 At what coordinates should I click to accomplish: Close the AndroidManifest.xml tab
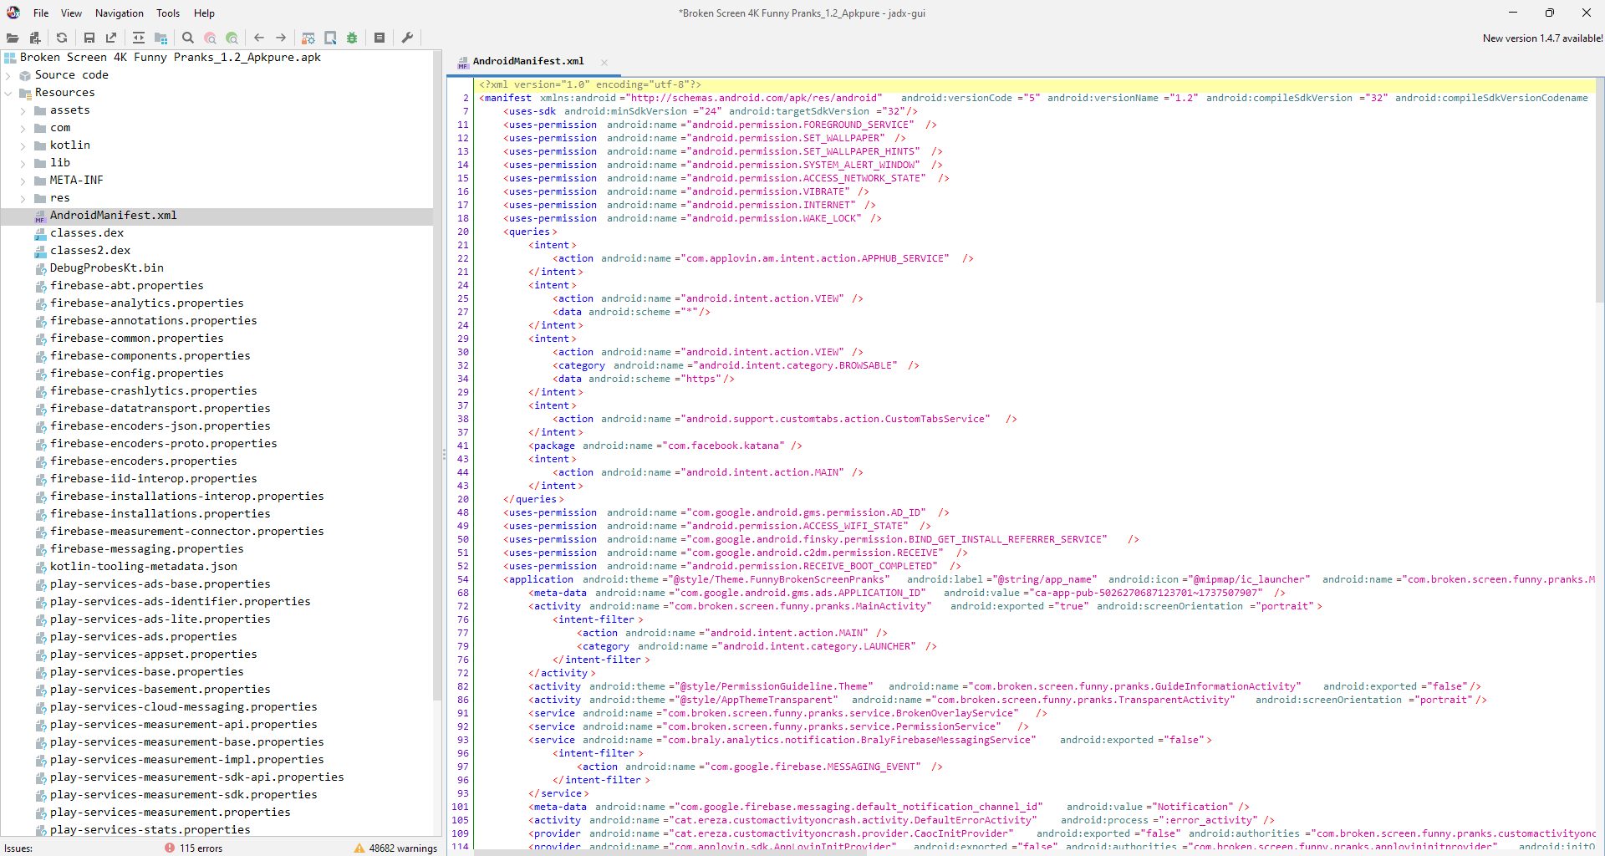tap(604, 62)
